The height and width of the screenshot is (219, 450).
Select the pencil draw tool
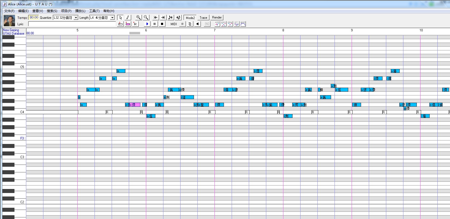[x=127, y=17]
